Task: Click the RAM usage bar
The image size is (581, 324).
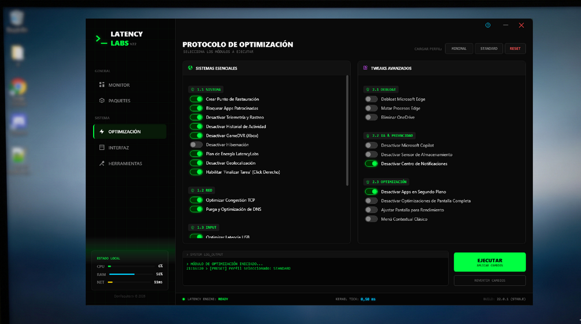Action: 132,274
